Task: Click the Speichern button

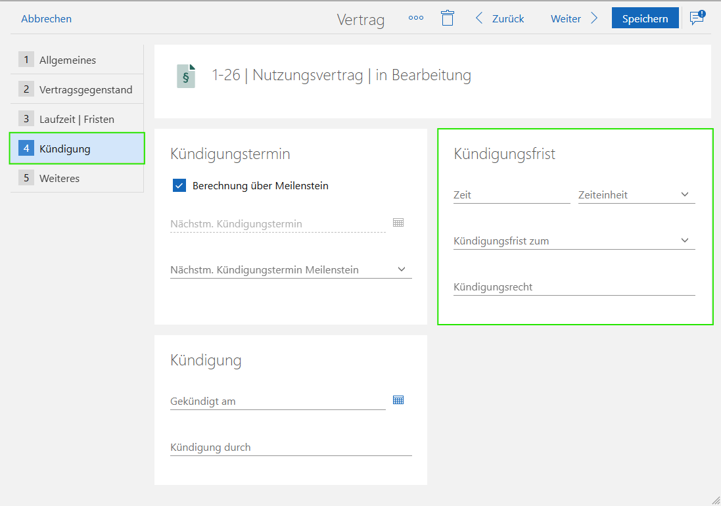Action: [645, 18]
